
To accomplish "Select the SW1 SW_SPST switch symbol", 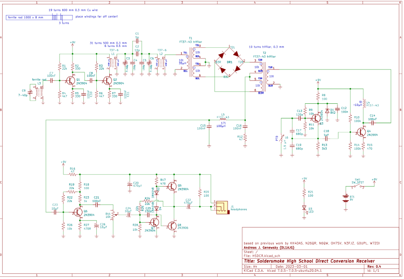I will [358, 186].
